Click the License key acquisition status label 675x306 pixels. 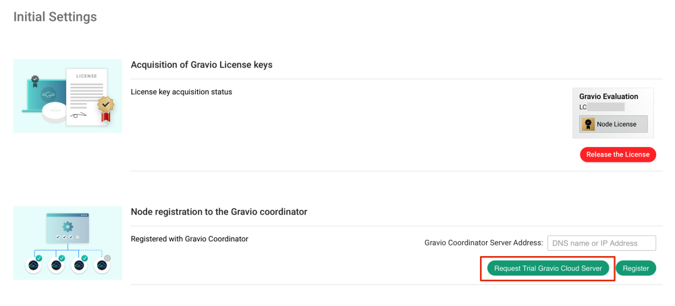pos(181,92)
